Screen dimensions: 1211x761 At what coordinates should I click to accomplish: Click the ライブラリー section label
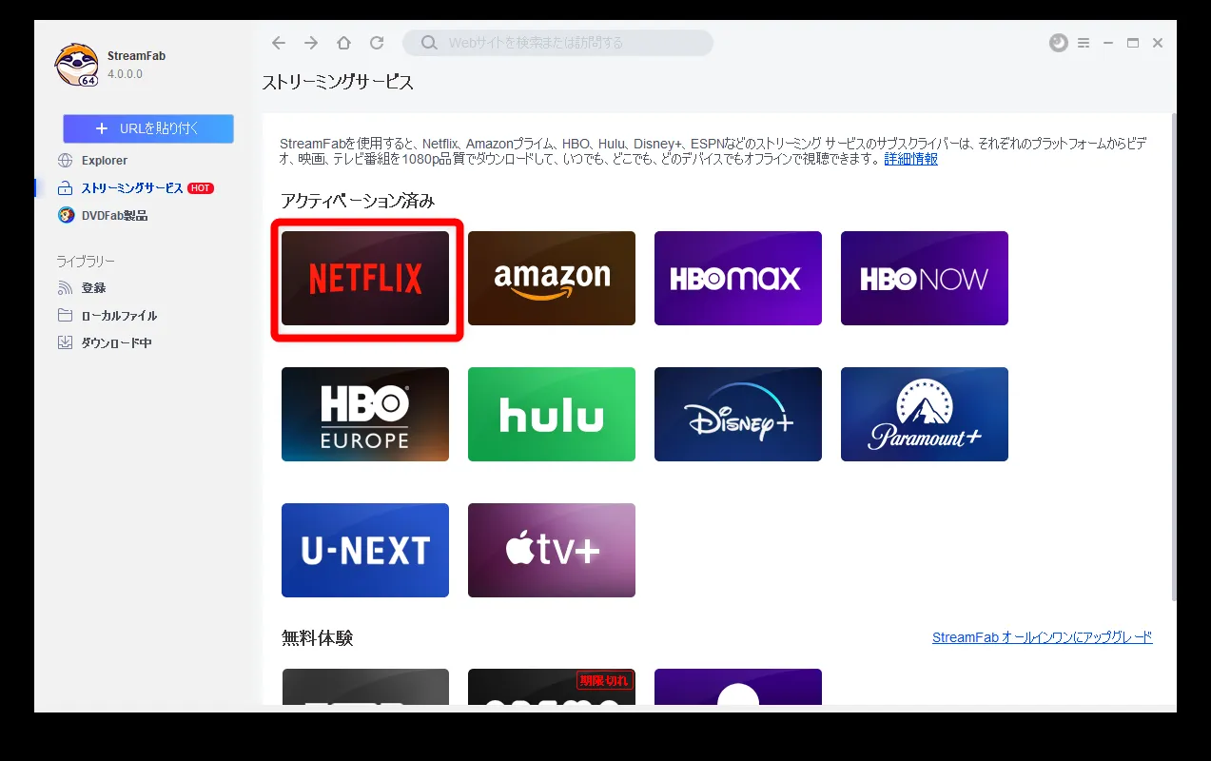[x=86, y=261]
